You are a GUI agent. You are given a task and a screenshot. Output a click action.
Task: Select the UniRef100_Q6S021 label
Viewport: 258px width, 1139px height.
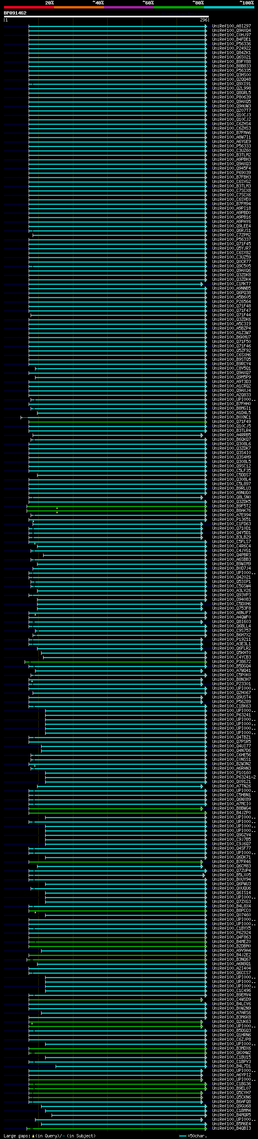pos(231,57)
